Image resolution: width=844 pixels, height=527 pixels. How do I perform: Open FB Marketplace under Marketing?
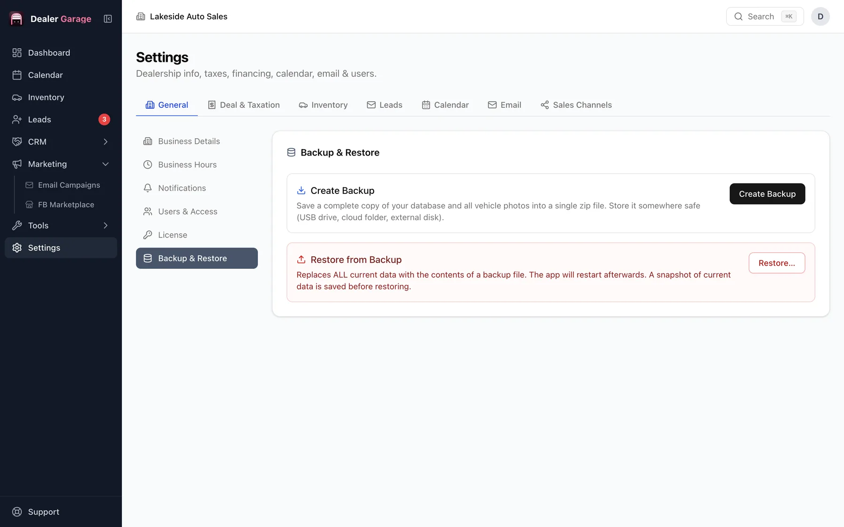67,205
